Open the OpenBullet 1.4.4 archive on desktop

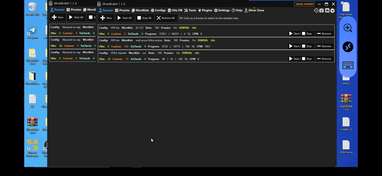pyautogui.click(x=346, y=102)
